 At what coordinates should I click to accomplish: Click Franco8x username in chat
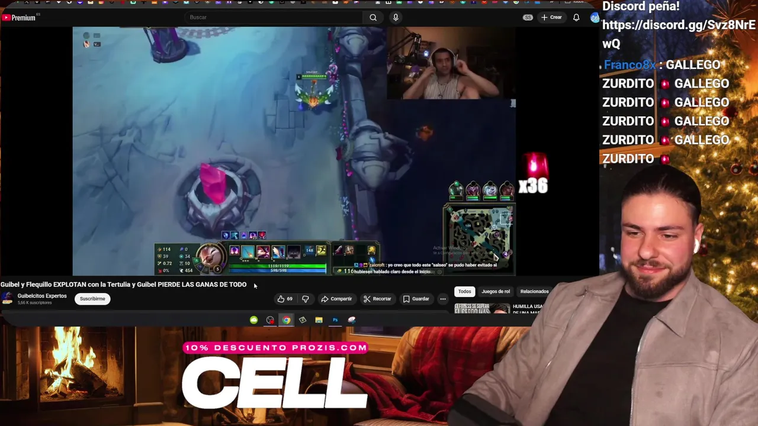(x=629, y=65)
